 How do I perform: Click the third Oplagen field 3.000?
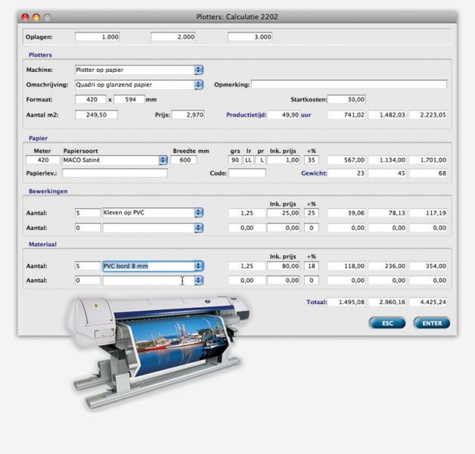coord(250,37)
